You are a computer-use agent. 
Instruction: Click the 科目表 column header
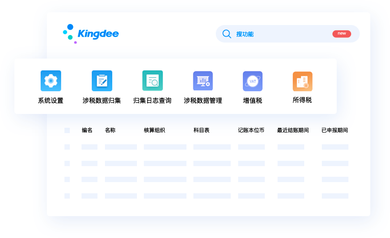[201, 130]
